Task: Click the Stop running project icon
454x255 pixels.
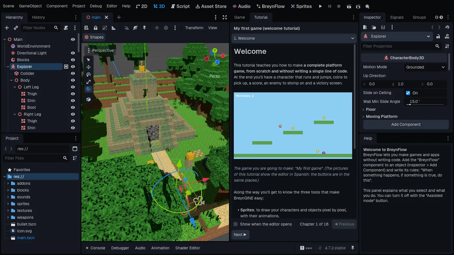Action: 339,6
